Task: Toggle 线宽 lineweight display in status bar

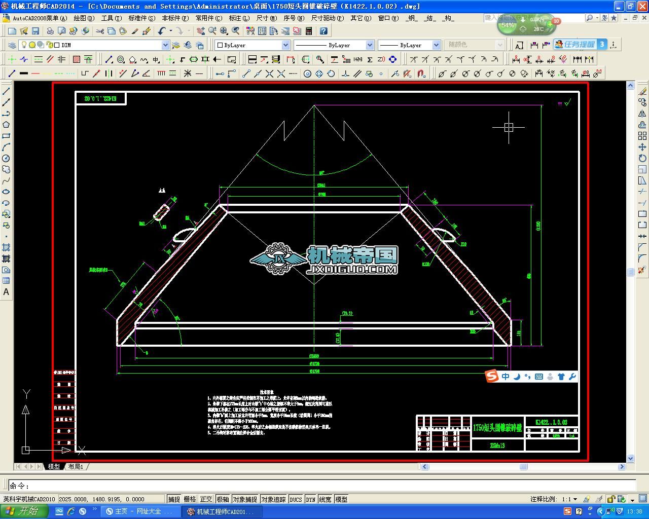Action: click(x=326, y=499)
